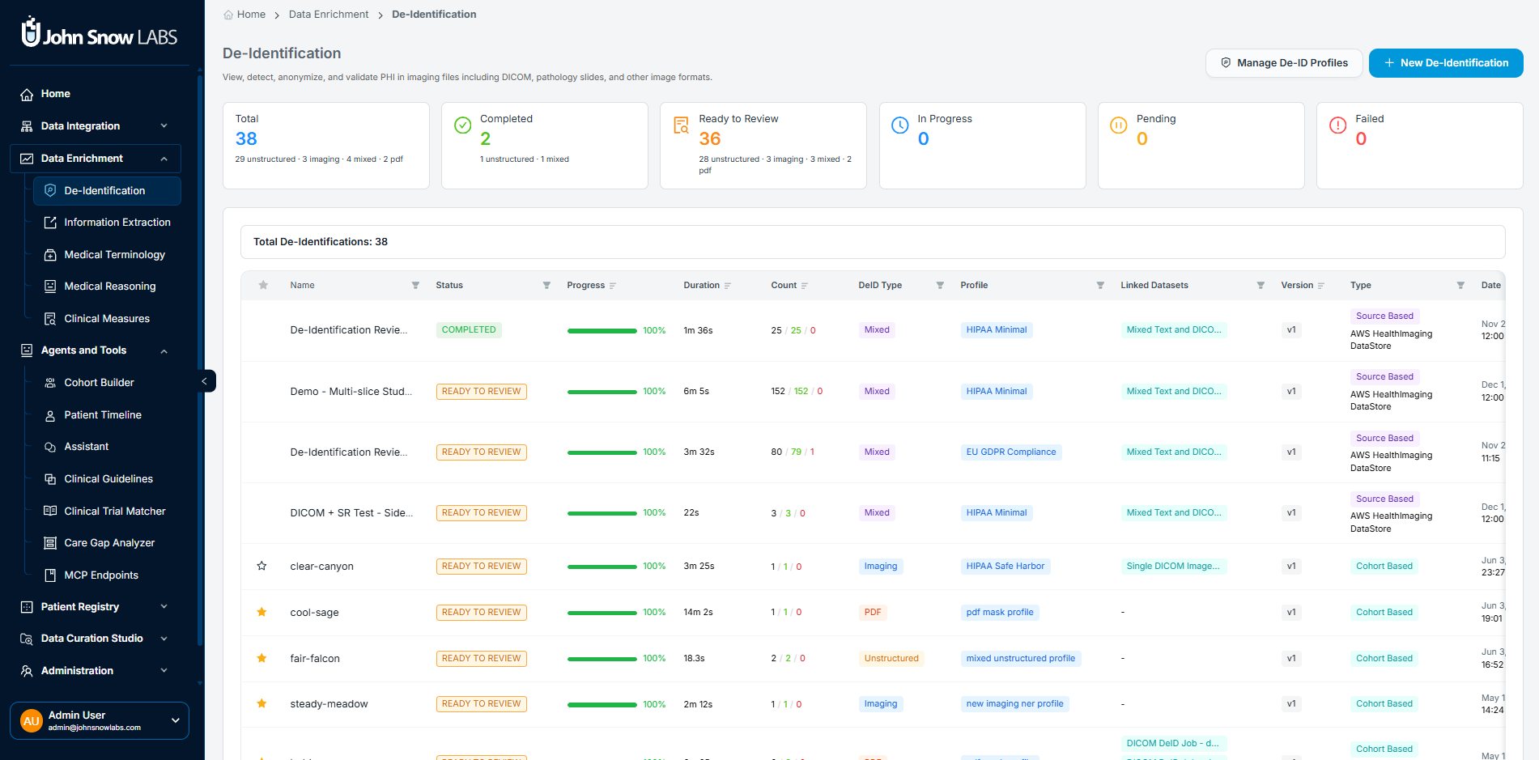This screenshot has width=1539, height=760.
Task: Collapse the Data Enrichment menu
Action: (x=164, y=159)
